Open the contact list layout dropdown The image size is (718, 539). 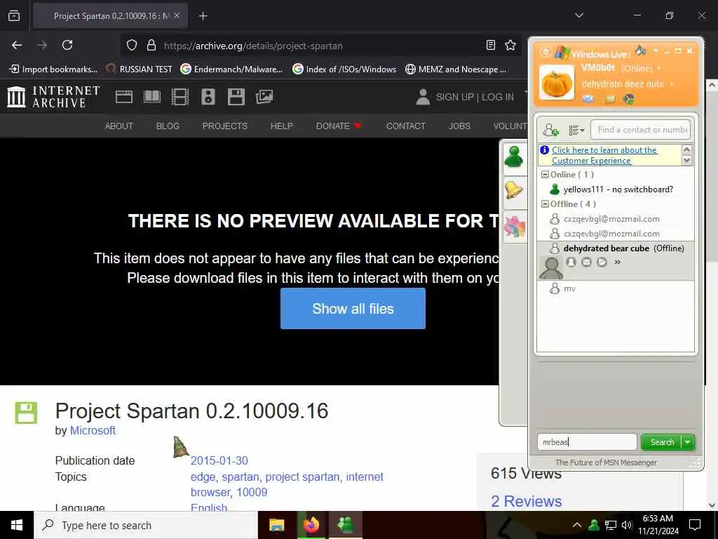pos(576,130)
